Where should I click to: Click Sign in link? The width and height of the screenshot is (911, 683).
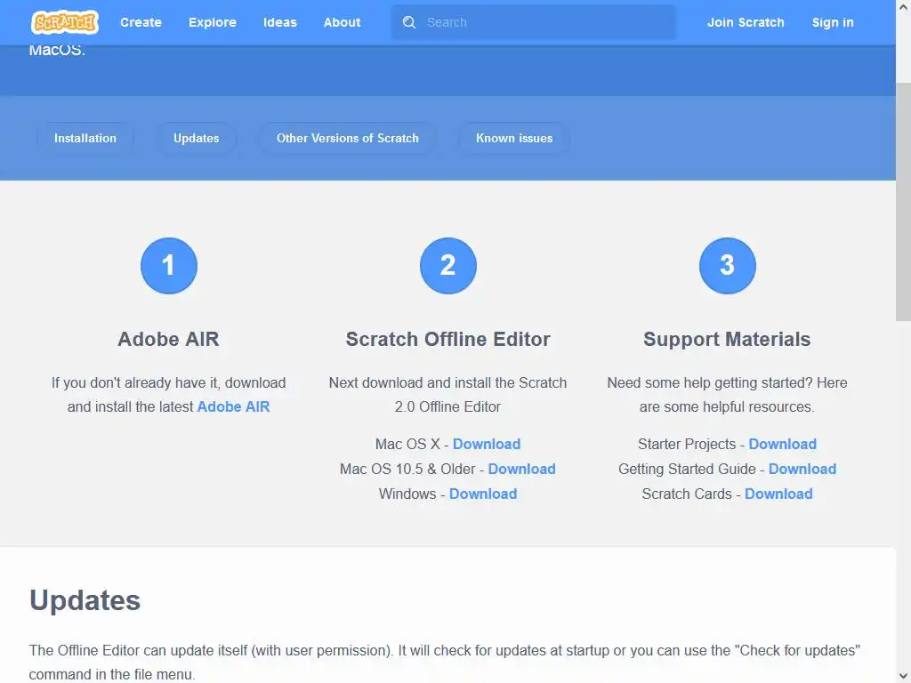click(833, 22)
